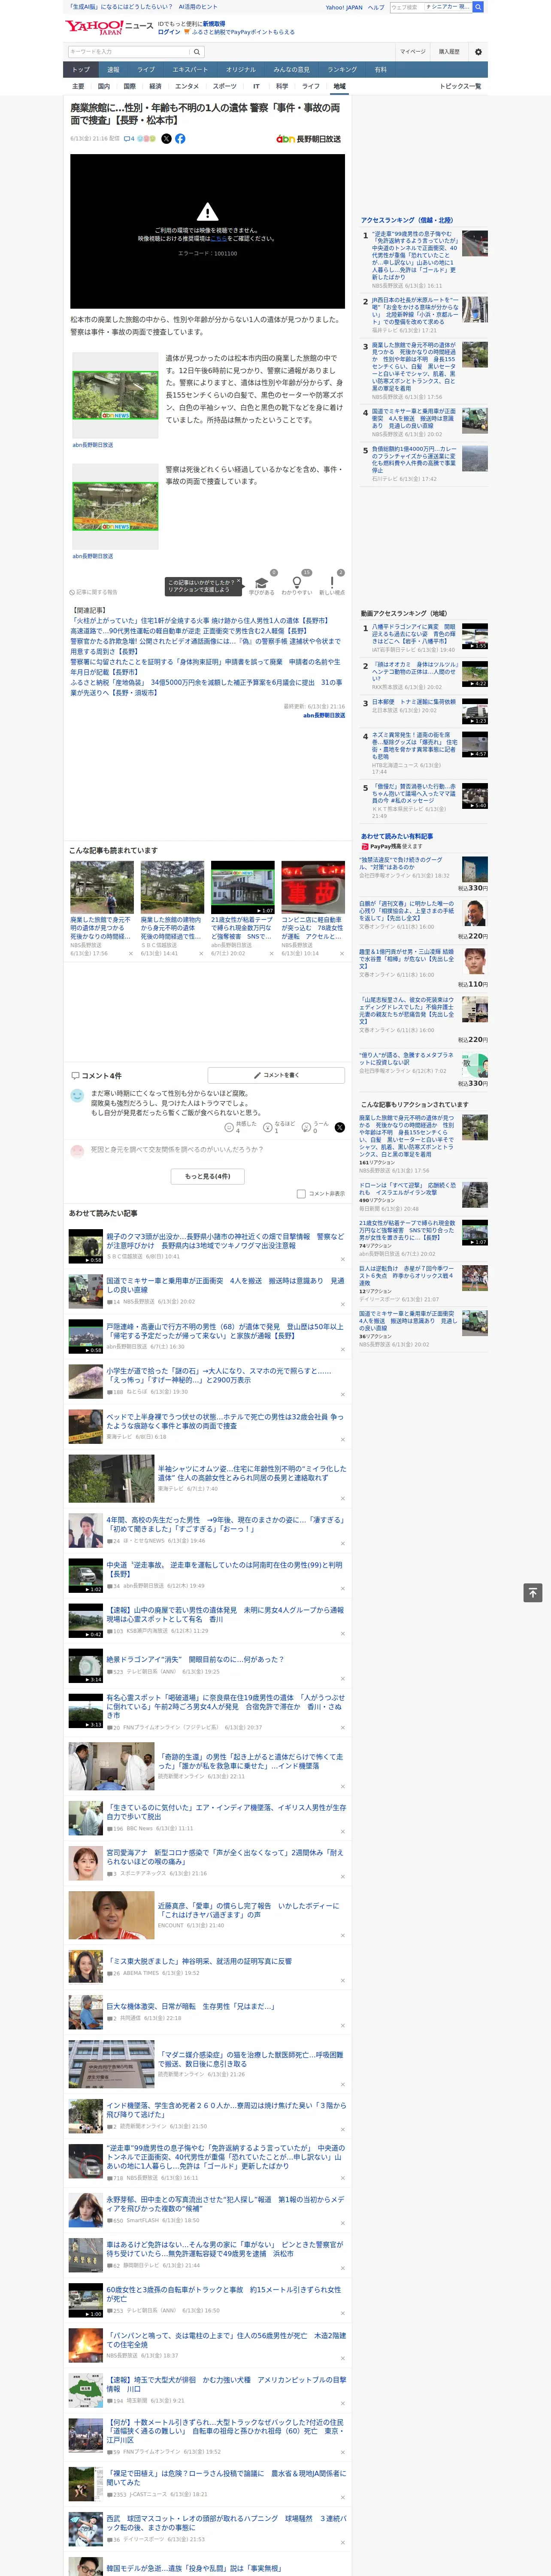The width and height of the screenshot is (551, 2576).
Task: Open the みんなの意見 tab
Action: click(x=292, y=70)
